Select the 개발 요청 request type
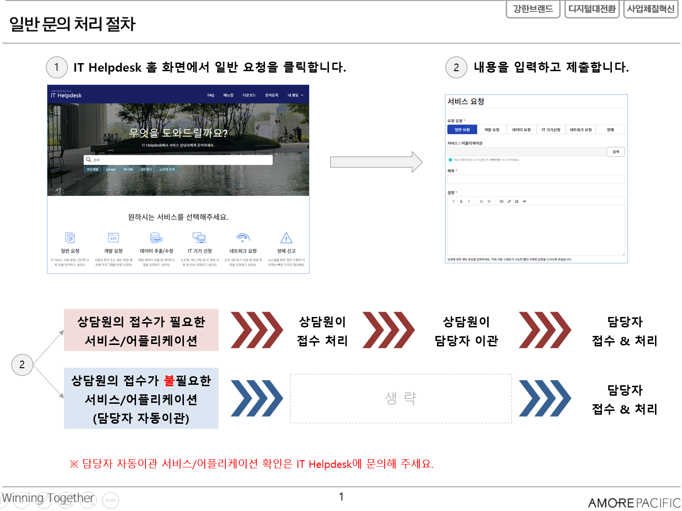Screen dimensions: 682x511 coord(491,130)
